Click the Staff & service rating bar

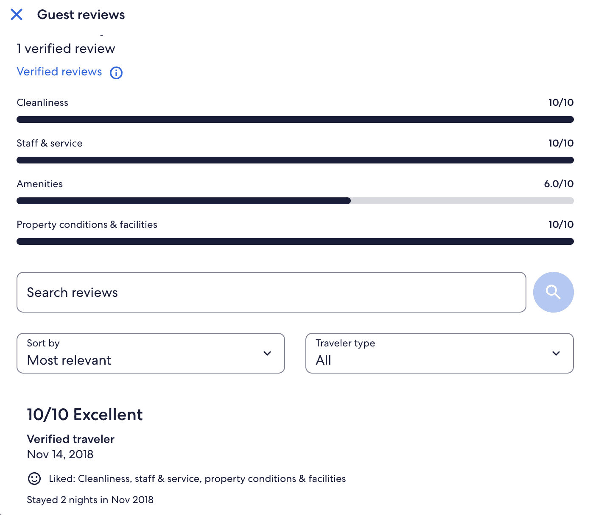[x=295, y=160]
